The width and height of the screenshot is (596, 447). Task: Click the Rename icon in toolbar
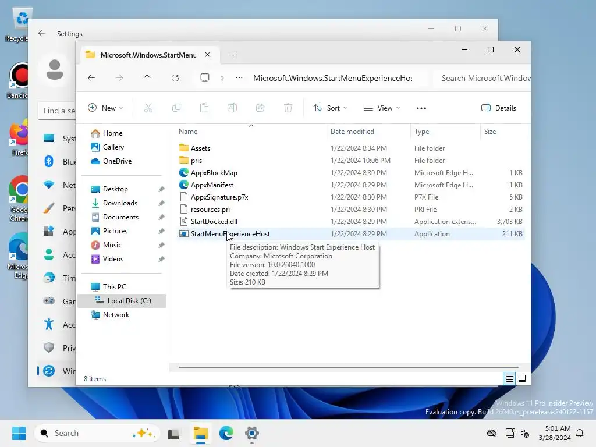232,108
